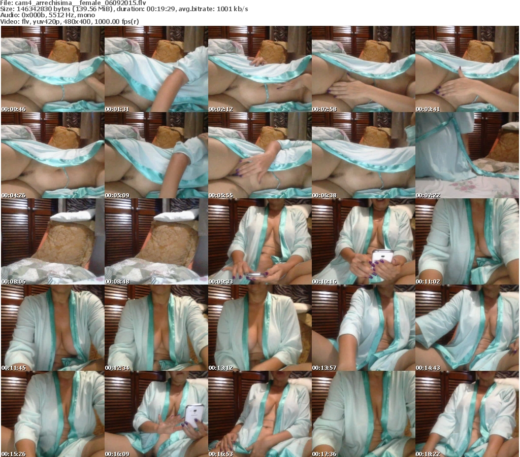Select the 00:10:16 thumbnail
Image resolution: width=520 pixels, height=457 pixels.
[364, 242]
